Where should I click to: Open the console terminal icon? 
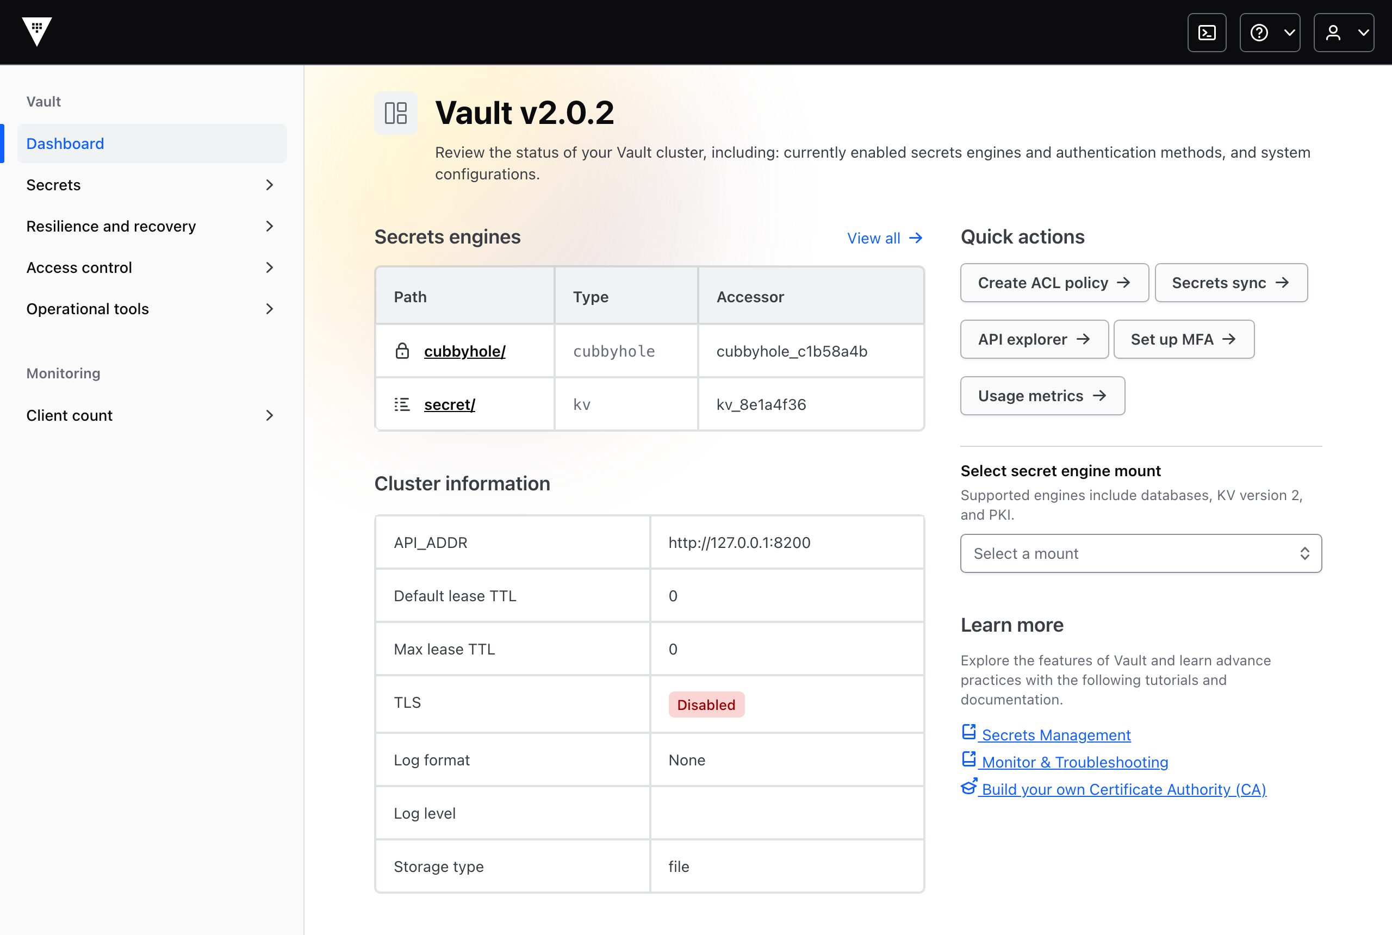(1207, 32)
